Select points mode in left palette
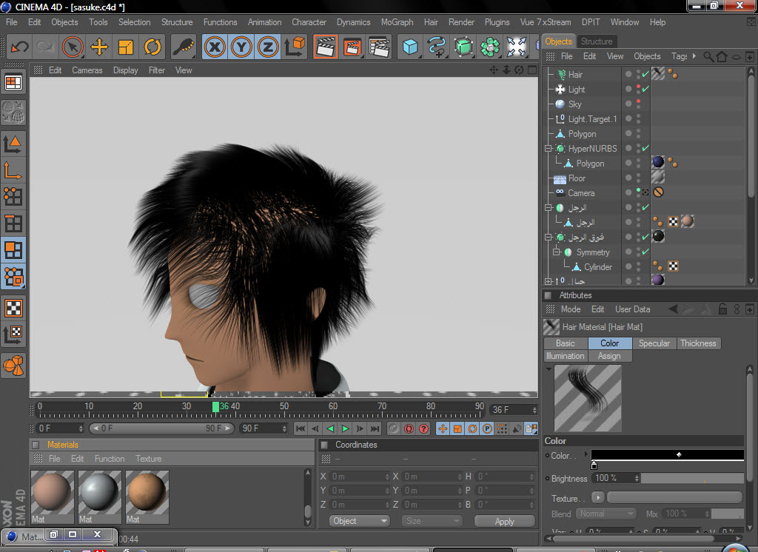Viewport: 758px width, 552px height. tap(13, 196)
